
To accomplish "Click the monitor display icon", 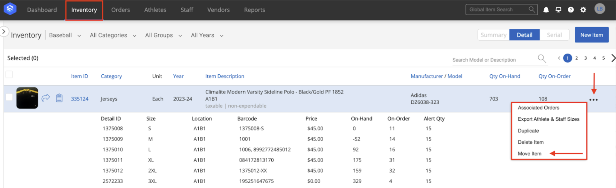I will coord(558,10).
